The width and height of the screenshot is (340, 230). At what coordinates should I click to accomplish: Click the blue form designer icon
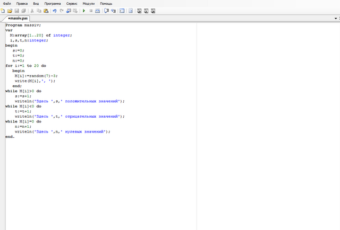coord(131,11)
